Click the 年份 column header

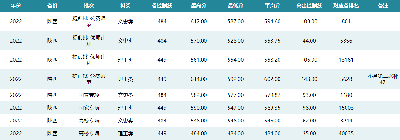pyautogui.click(x=16, y=6)
